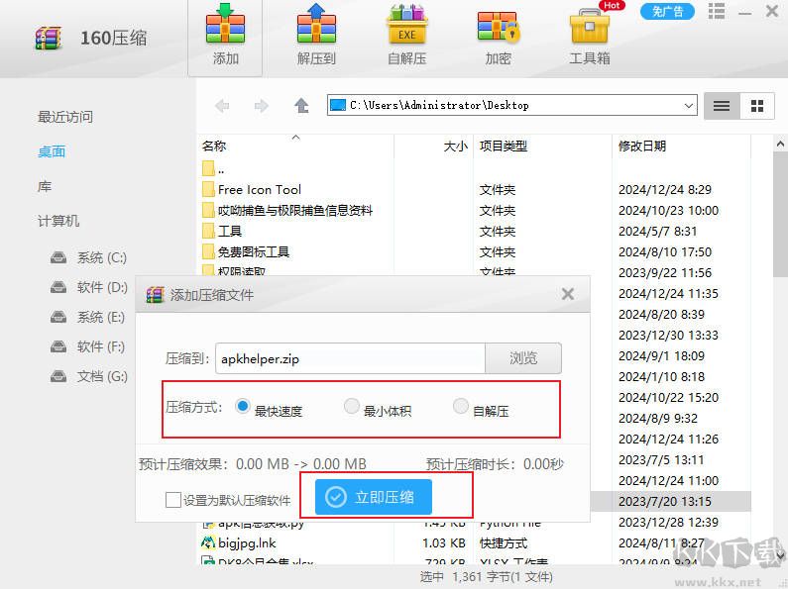Click the date 2024/12/24 8:29 cell
This screenshot has width=788, height=589.
665,190
